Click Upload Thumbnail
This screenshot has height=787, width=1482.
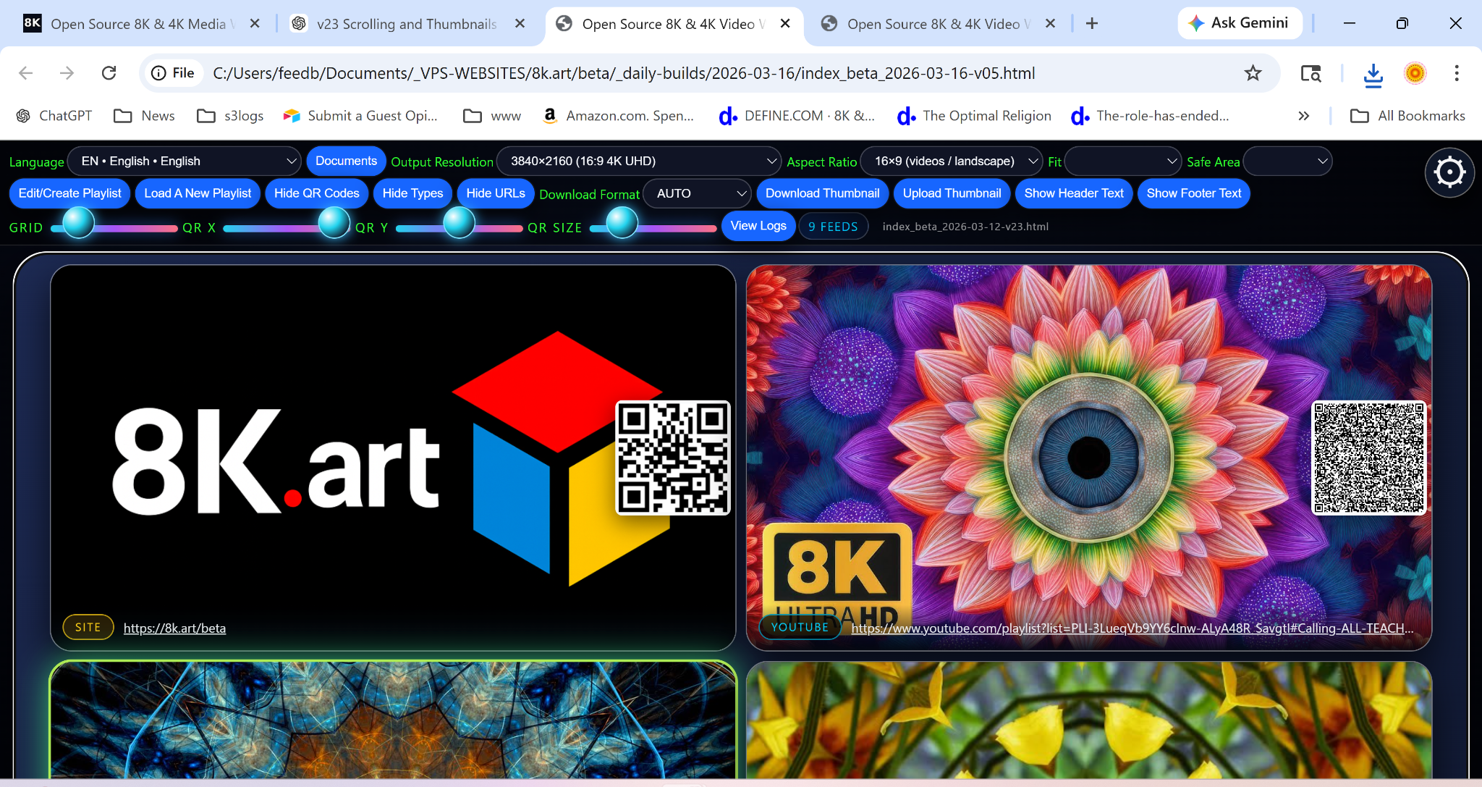point(952,193)
